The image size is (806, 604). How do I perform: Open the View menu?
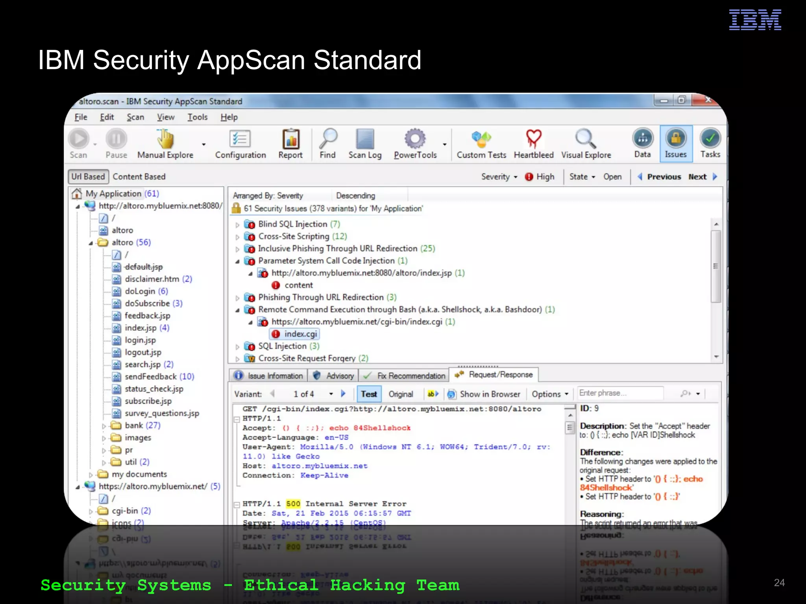(x=166, y=117)
